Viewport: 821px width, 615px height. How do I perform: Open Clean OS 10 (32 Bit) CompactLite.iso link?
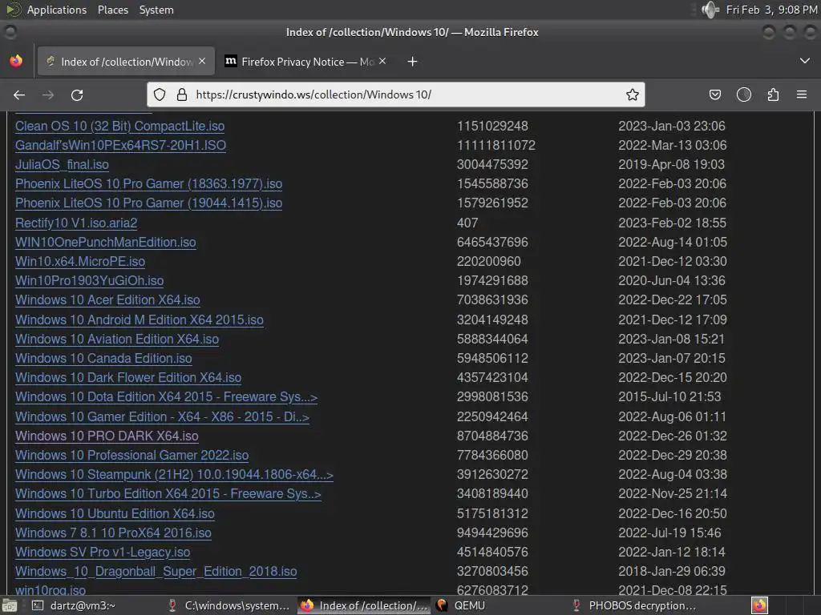[120, 126]
